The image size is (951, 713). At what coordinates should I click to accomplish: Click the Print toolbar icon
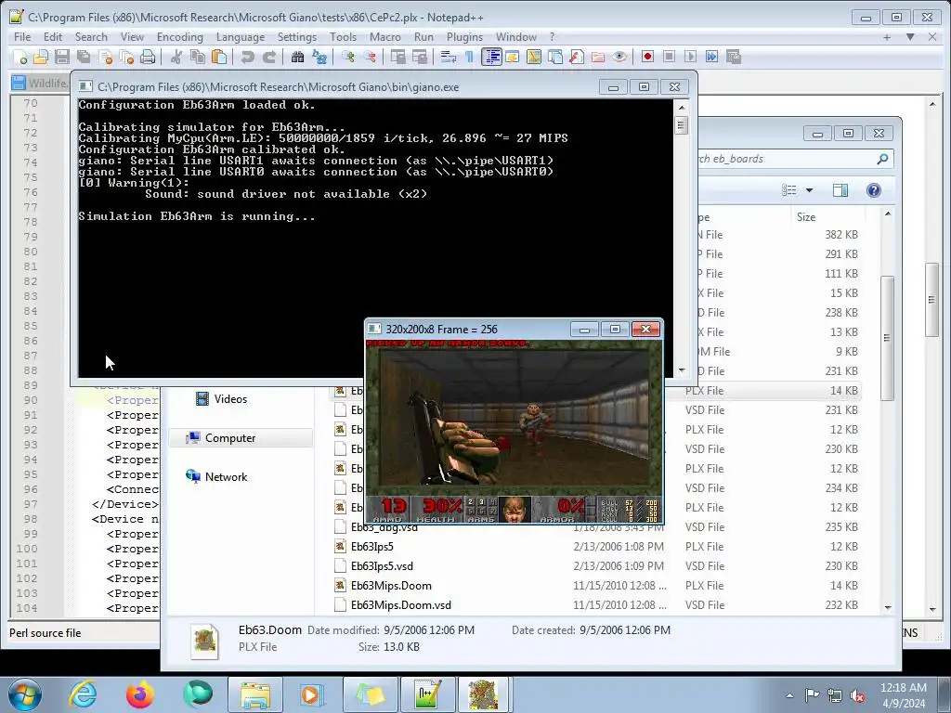tap(148, 57)
